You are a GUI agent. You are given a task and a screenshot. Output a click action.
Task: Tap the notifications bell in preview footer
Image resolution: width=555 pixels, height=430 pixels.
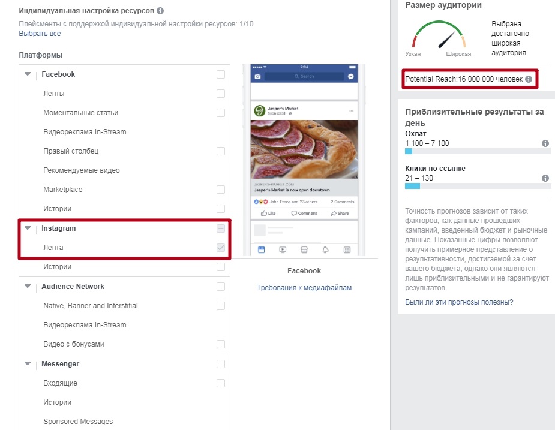(325, 249)
